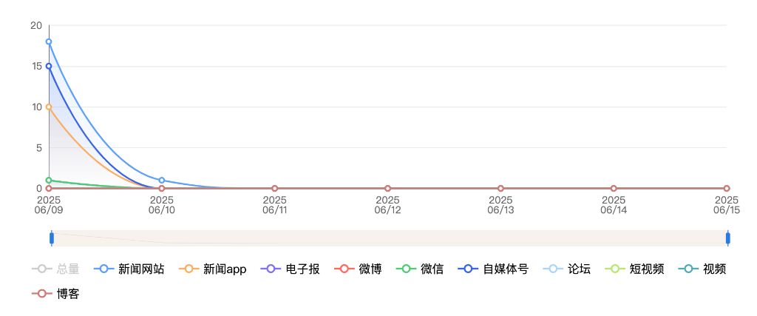Hide the 新闻网站 series via legend
Viewport: 757px width, 316px height.
click(132, 269)
